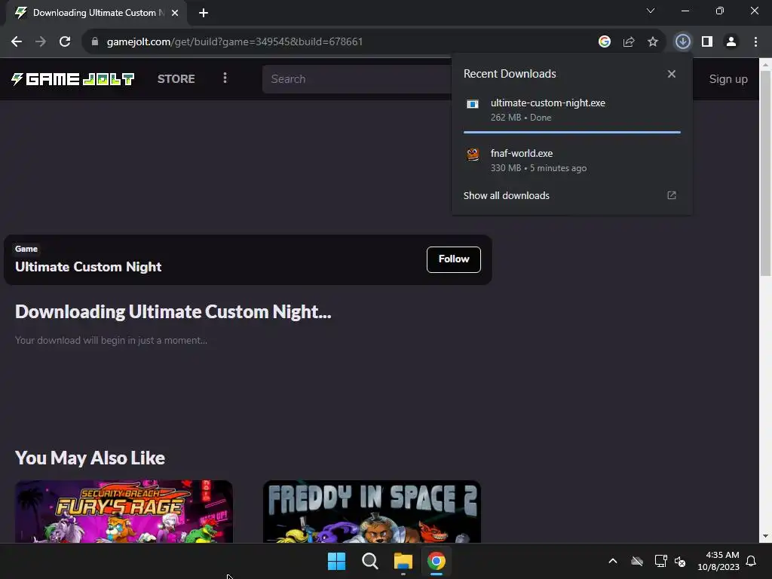This screenshot has height=579, width=772.
Task: Open the STORE page
Action: coord(176,78)
